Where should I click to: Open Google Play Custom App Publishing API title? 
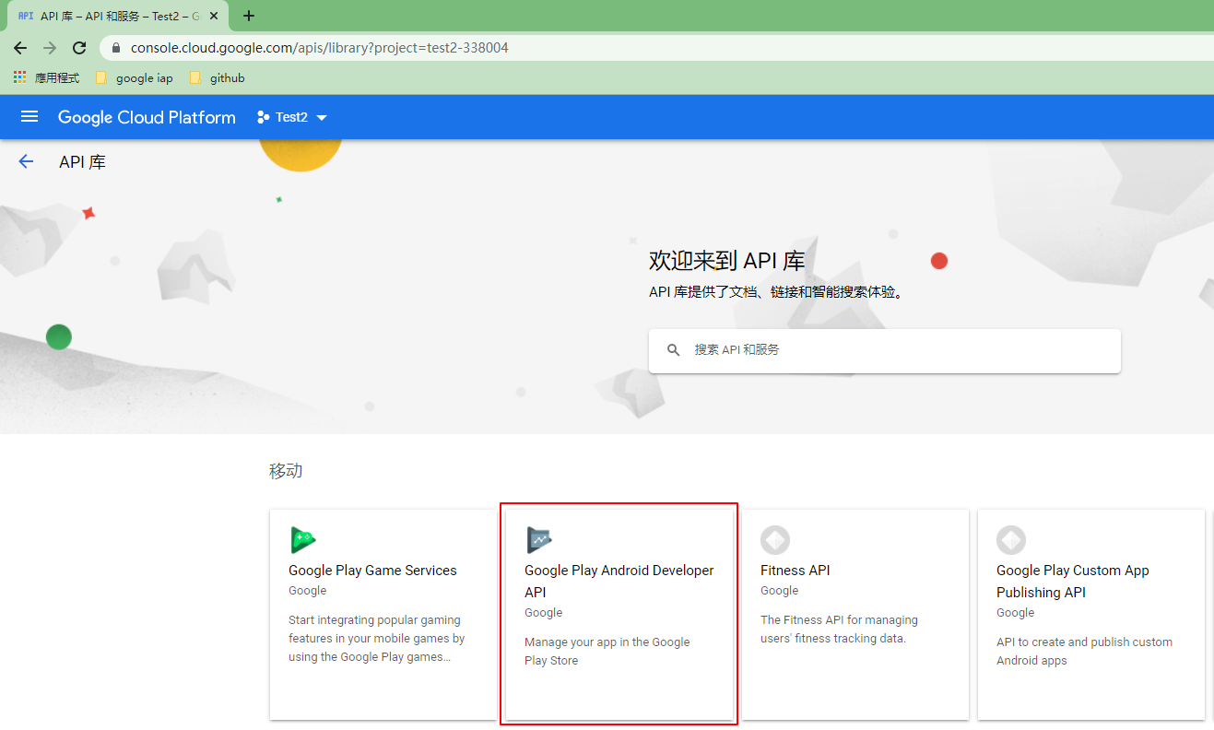(1073, 582)
